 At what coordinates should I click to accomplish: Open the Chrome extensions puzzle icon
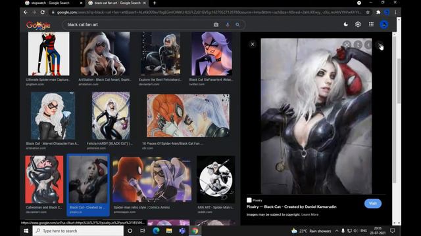pos(378,12)
